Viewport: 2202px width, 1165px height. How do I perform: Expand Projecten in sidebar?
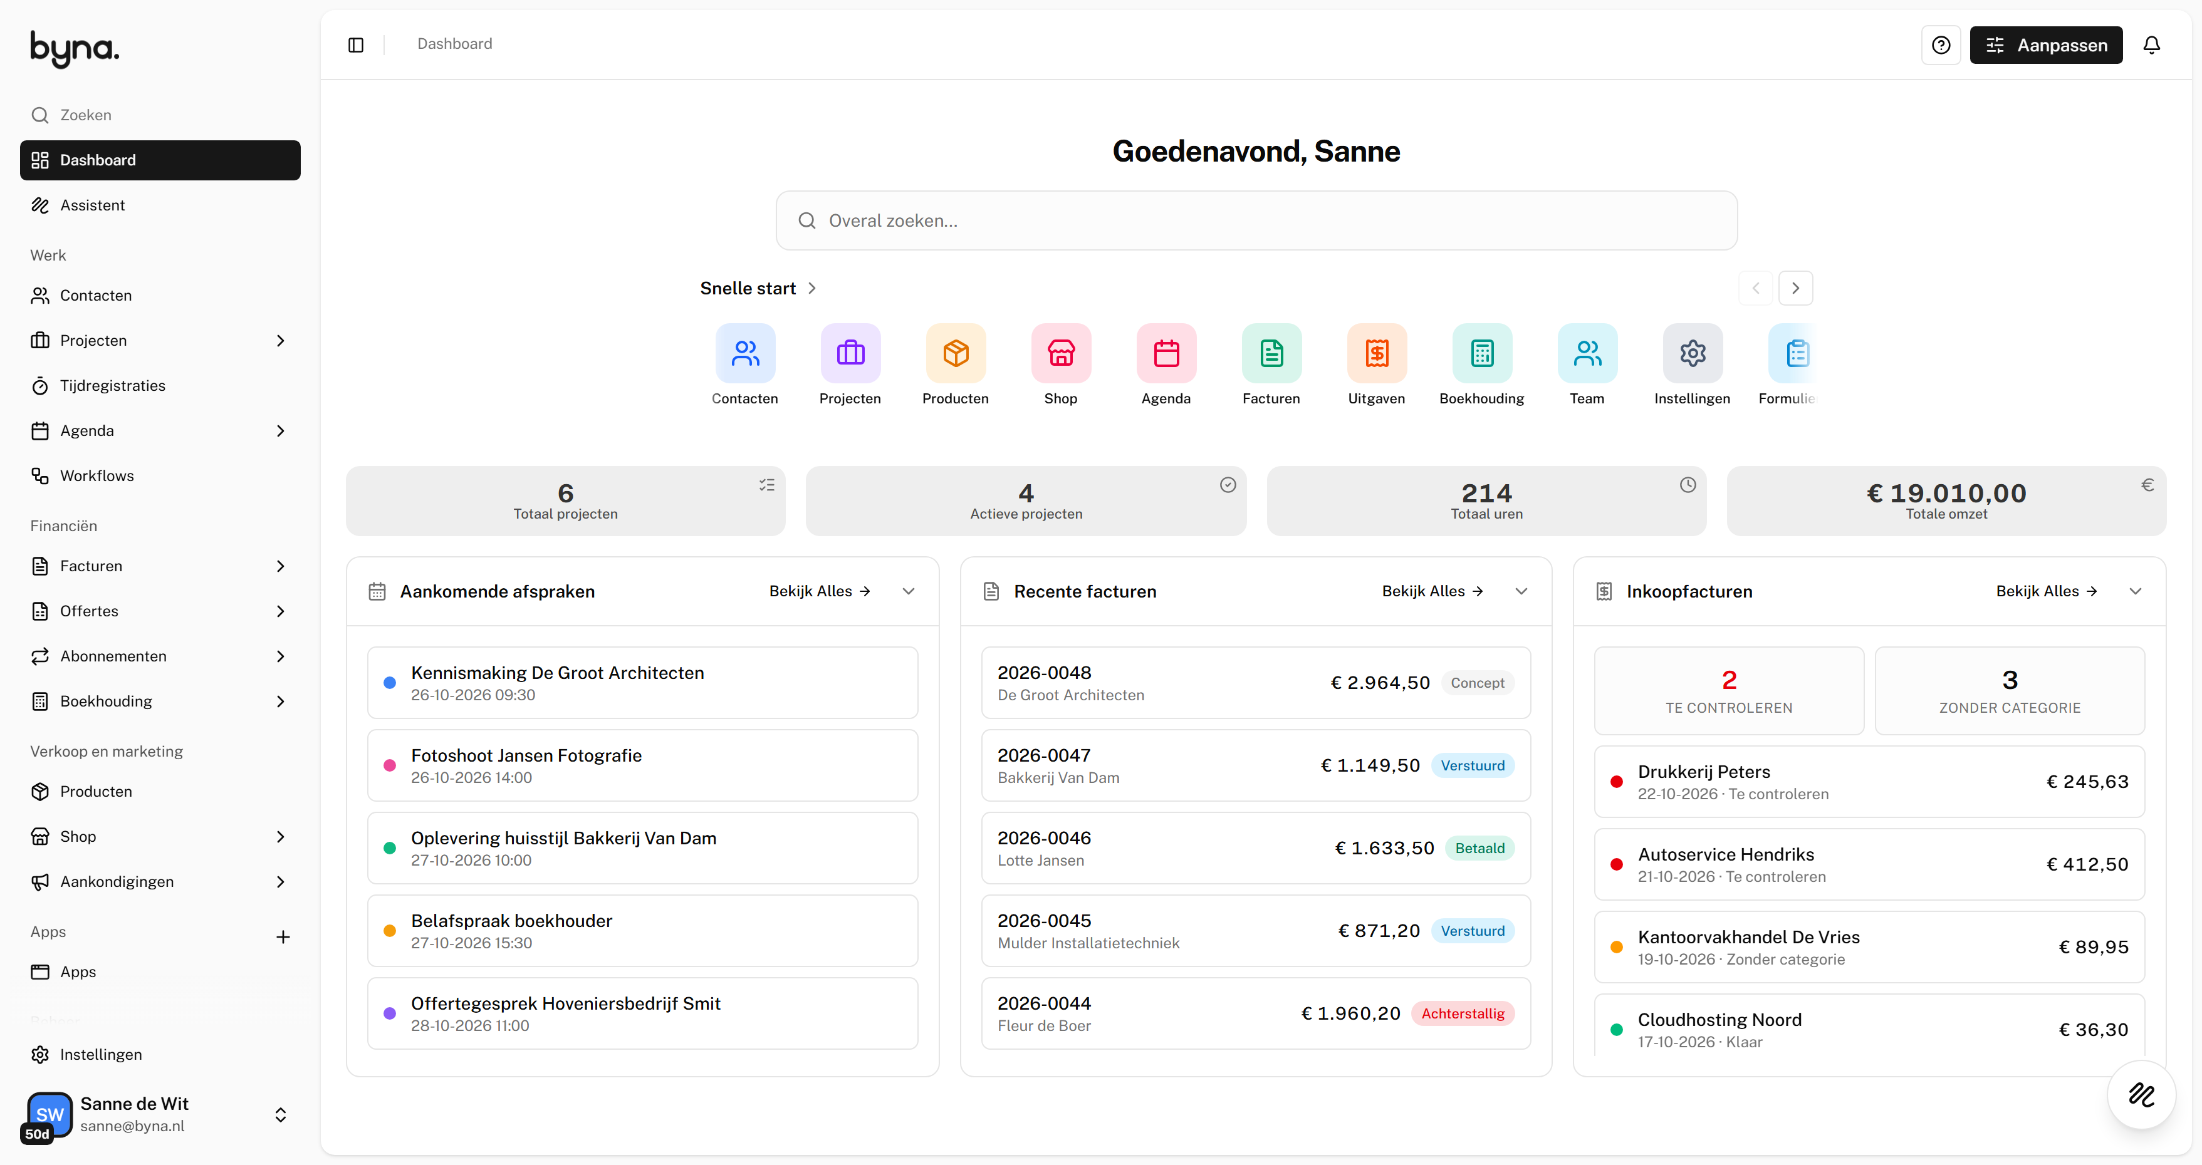tap(280, 341)
